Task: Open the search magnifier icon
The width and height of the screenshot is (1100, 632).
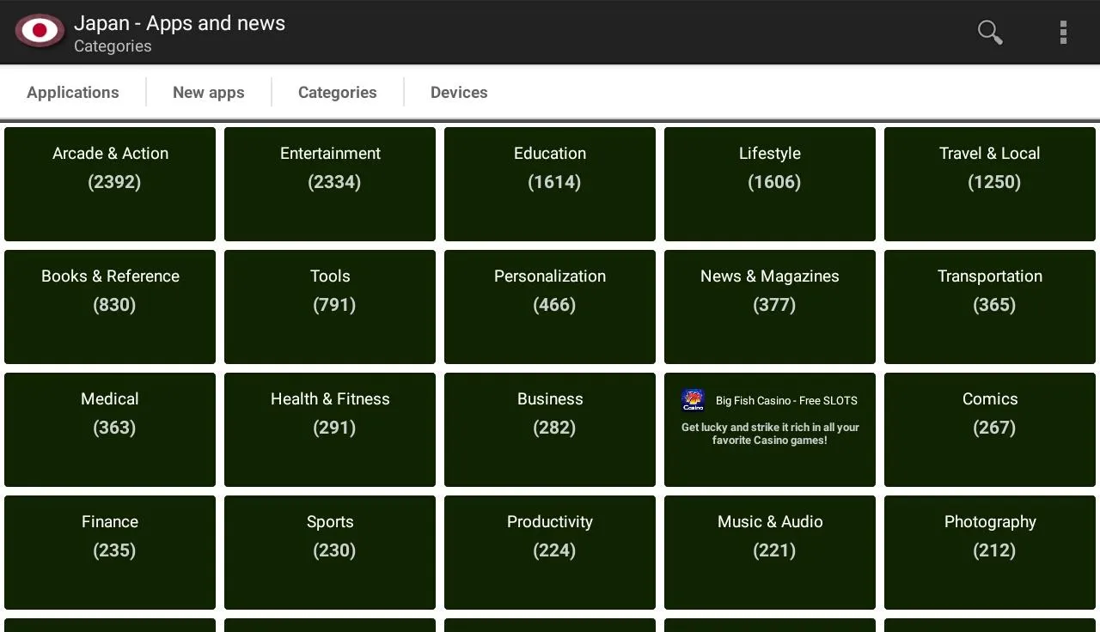Action: pyautogui.click(x=990, y=33)
